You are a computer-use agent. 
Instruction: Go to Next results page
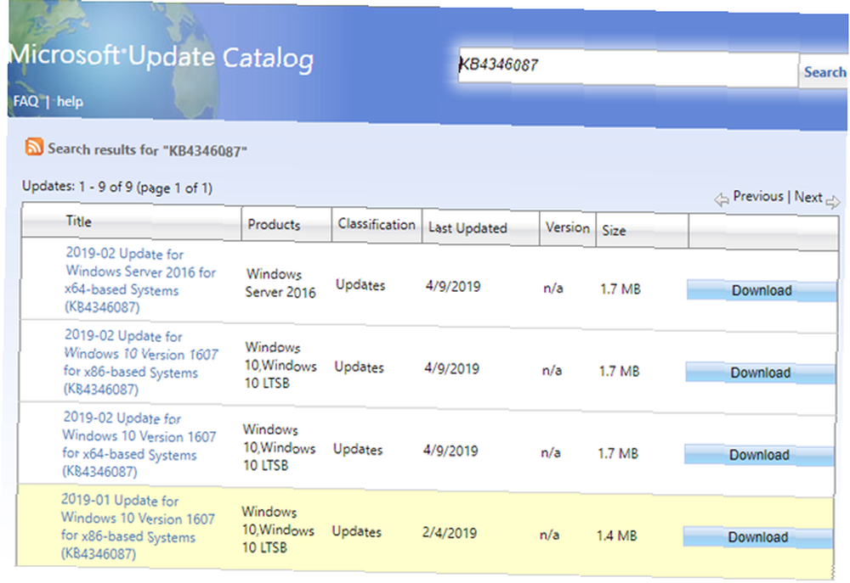click(x=808, y=197)
